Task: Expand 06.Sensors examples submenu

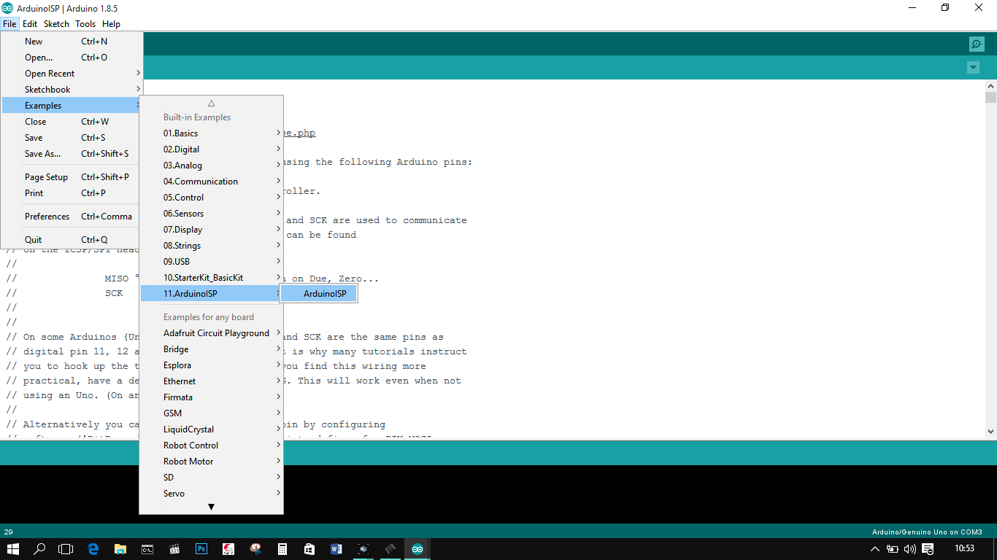Action: (x=211, y=214)
